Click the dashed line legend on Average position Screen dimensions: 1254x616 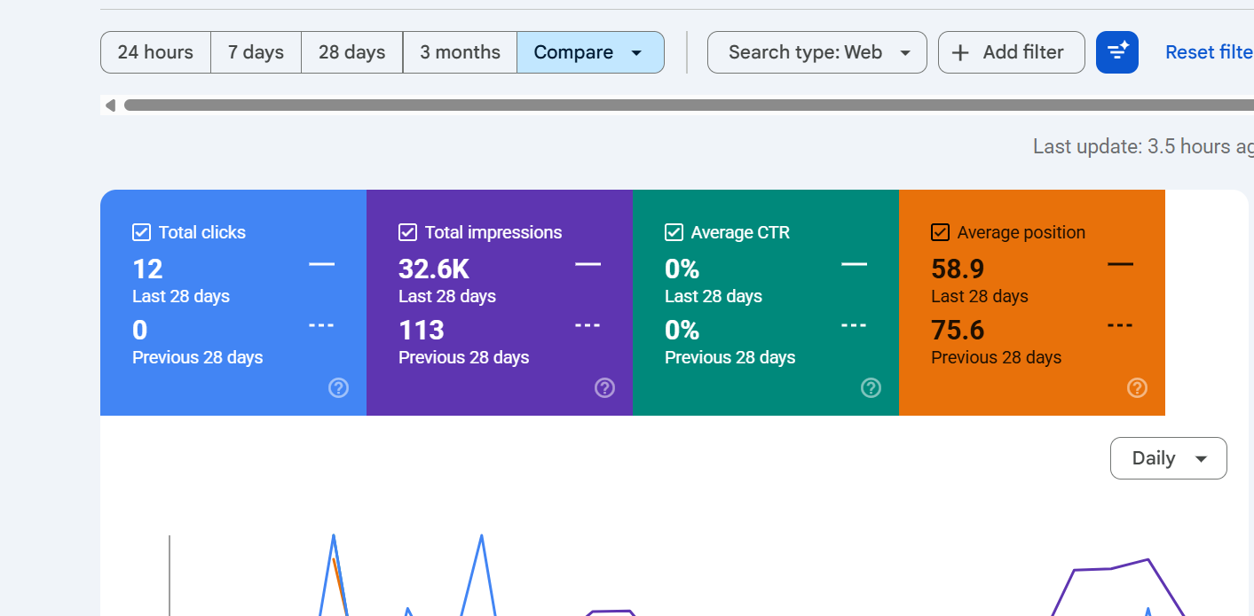coord(1120,325)
